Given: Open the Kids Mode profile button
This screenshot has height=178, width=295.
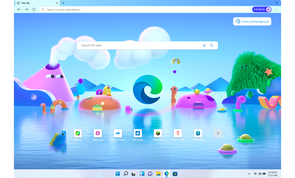Looking at the screenshot, I should point(262,9).
